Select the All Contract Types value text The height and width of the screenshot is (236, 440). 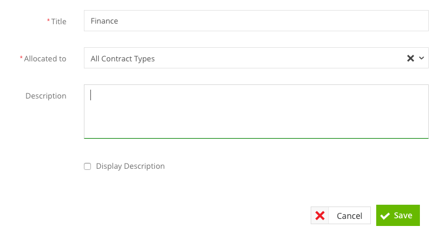[123, 58]
